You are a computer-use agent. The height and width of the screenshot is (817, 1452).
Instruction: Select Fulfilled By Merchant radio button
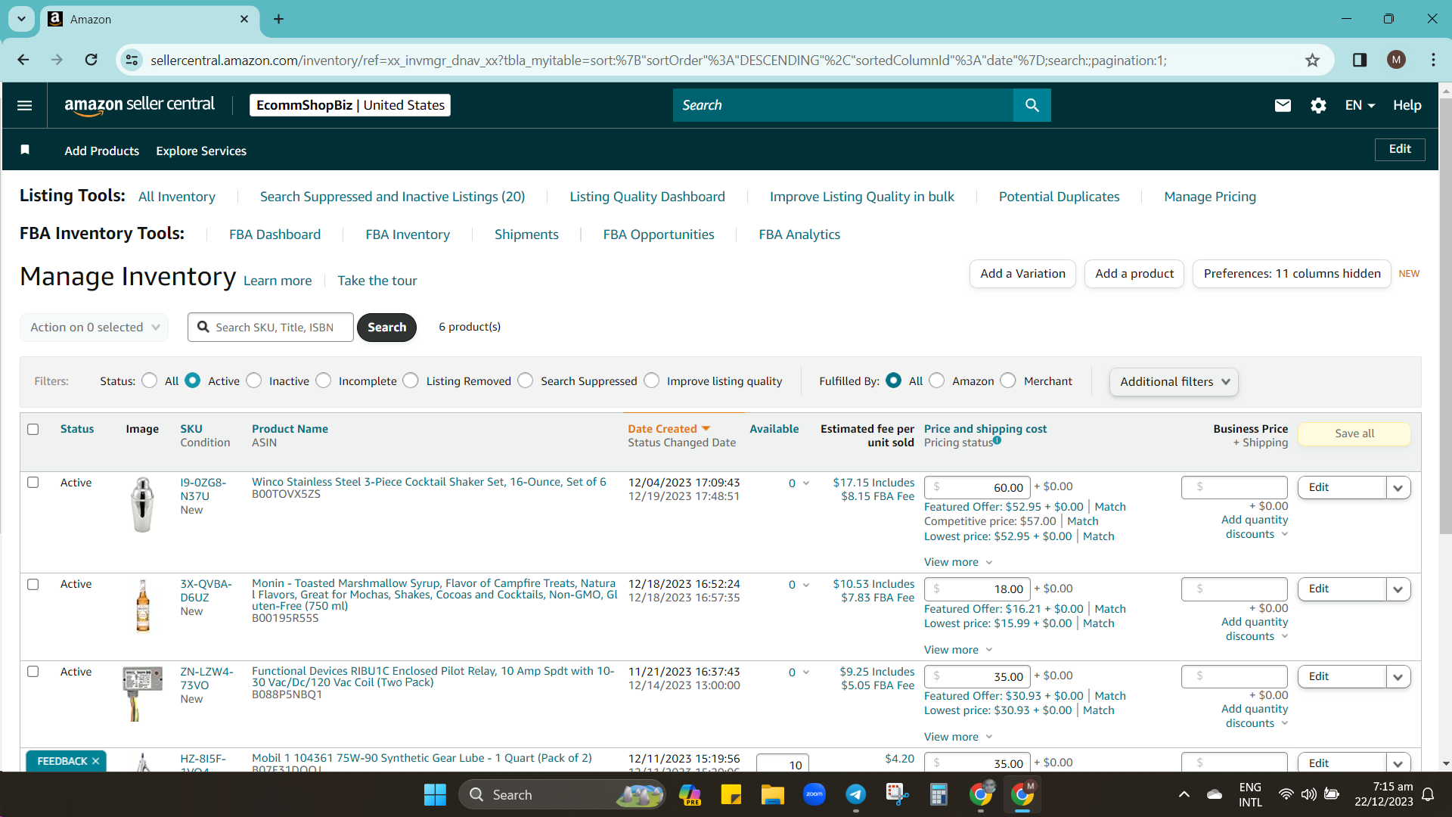pyautogui.click(x=1008, y=381)
